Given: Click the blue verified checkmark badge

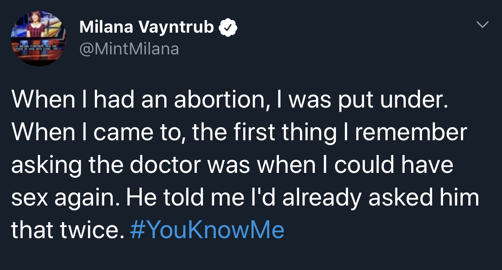Looking at the screenshot, I should [228, 28].
